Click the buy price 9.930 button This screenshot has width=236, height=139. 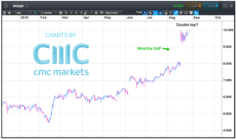point(210,6)
